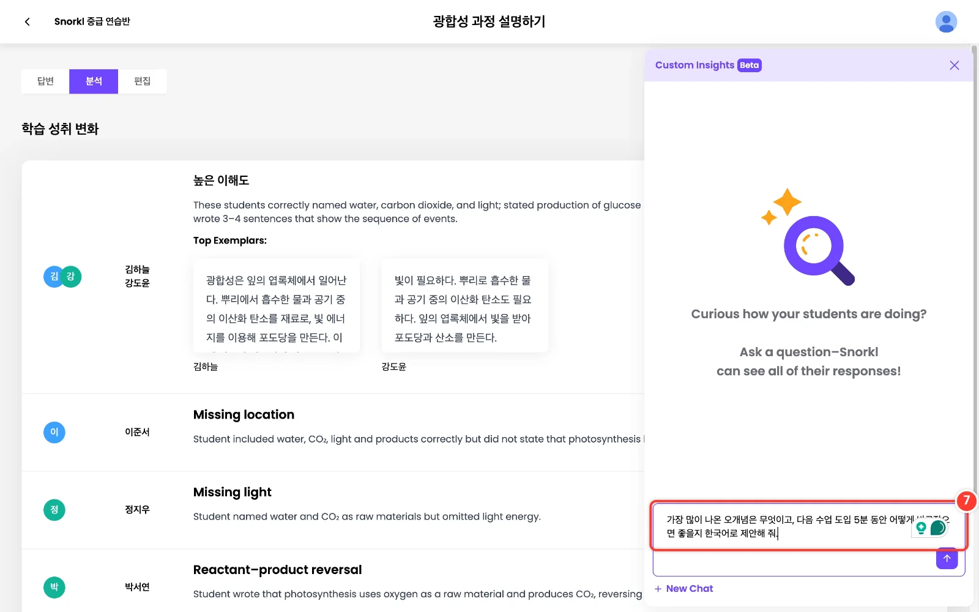The image size is (979, 612).
Task: Send the question with the arrow button
Action: click(947, 558)
